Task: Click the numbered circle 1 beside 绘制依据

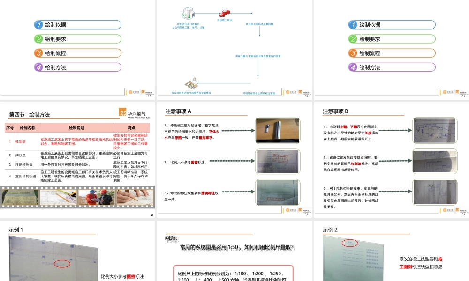Action: pyautogui.click(x=39, y=24)
